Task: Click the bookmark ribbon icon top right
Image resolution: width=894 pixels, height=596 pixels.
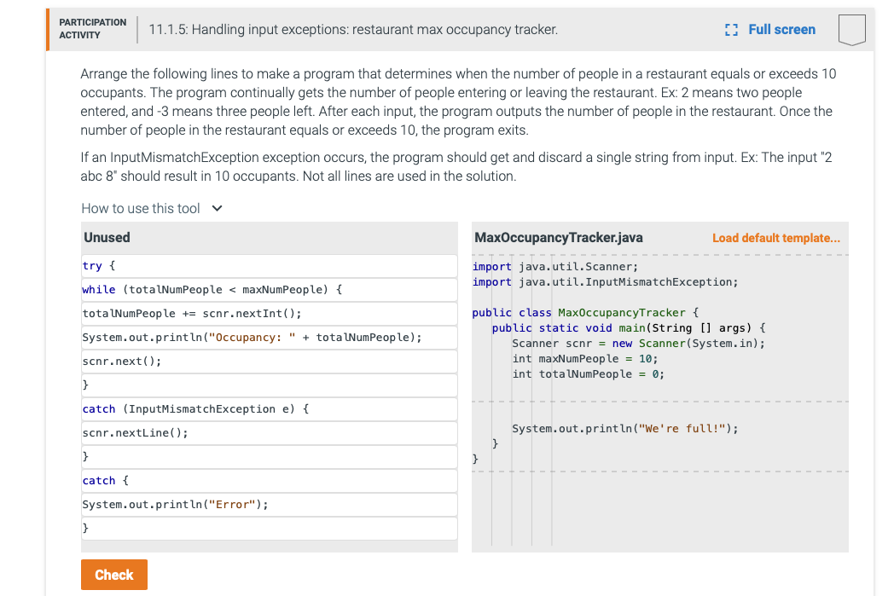Action: [x=852, y=29]
